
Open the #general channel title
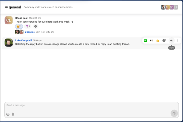[x=13, y=7]
